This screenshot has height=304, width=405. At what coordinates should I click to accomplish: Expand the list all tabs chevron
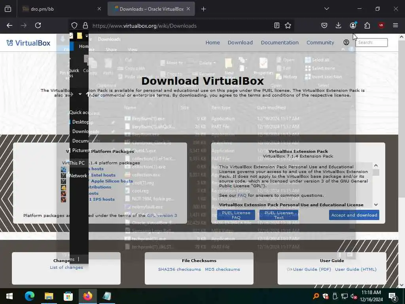[x=326, y=9]
